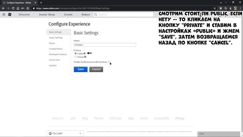
Task: Open the Terms footer link
Action: tap(144, 118)
